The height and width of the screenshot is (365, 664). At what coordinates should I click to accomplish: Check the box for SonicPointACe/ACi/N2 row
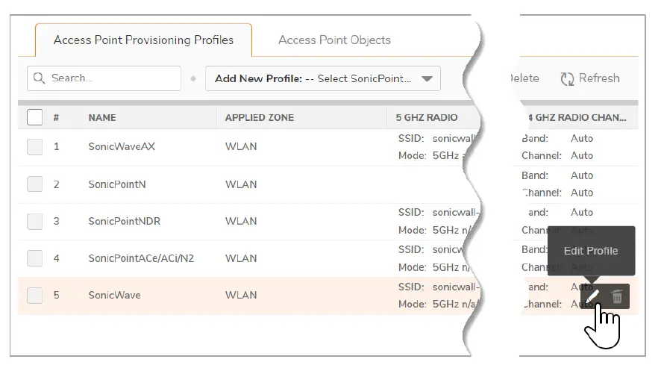coord(35,258)
